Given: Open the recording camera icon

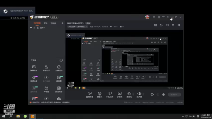Looking at the screenshot, I should pyautogui.click(x=152, y=94).
